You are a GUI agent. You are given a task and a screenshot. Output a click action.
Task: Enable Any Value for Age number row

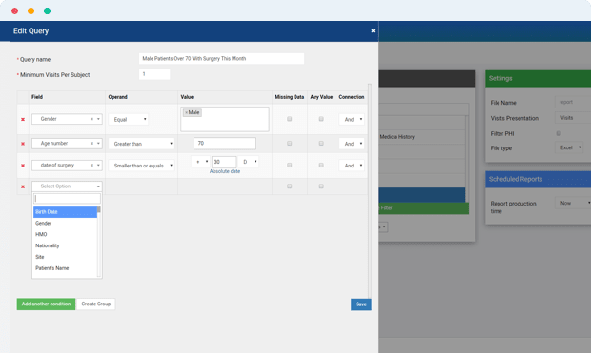pos(321,144)
